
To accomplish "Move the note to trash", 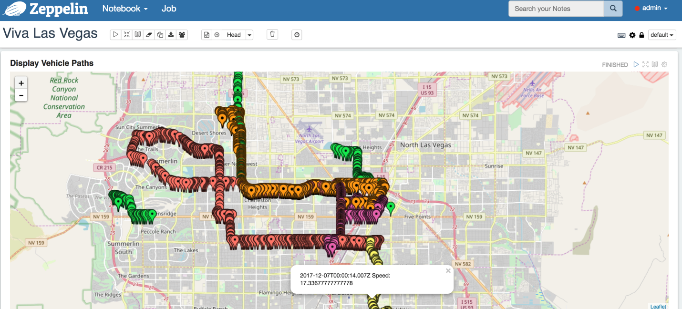I will [272, 34].
